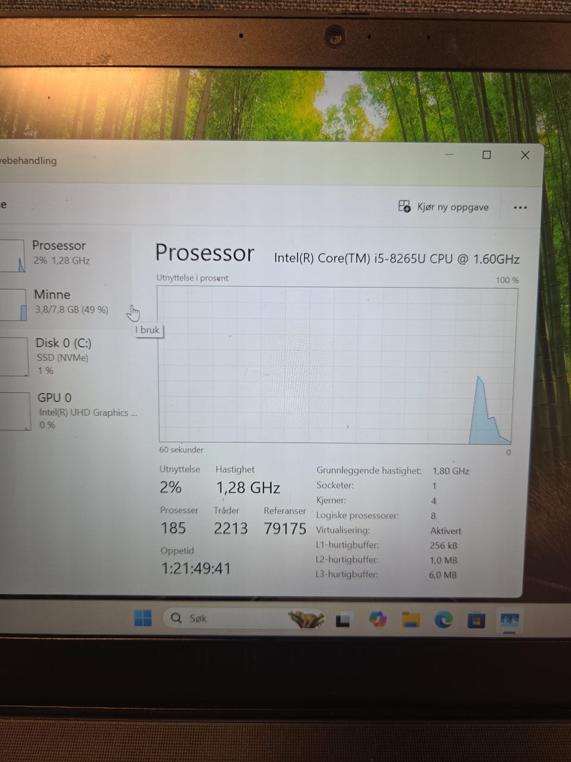The height and width of the screenshot is (762, 571).
Task: Click the Logiske prosessorer label
Action: coord(357,516)
